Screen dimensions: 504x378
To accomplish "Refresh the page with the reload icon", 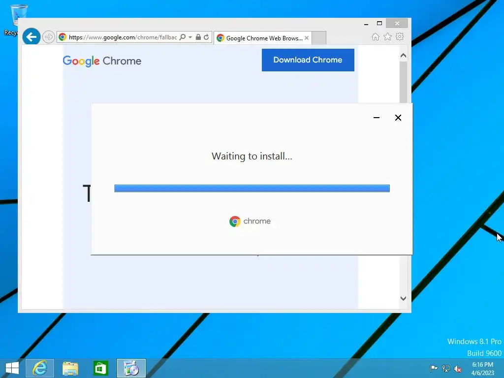I will point(206,37).
